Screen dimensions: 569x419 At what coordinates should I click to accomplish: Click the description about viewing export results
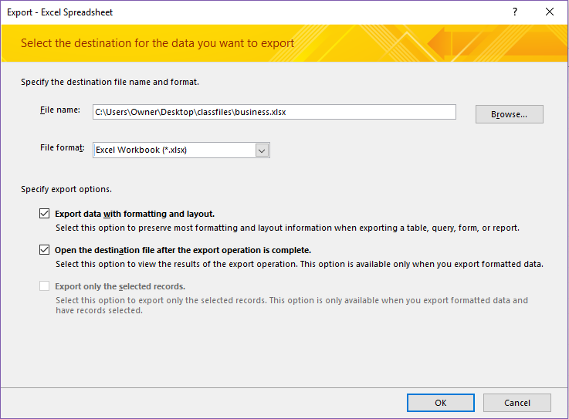[300, 264]
